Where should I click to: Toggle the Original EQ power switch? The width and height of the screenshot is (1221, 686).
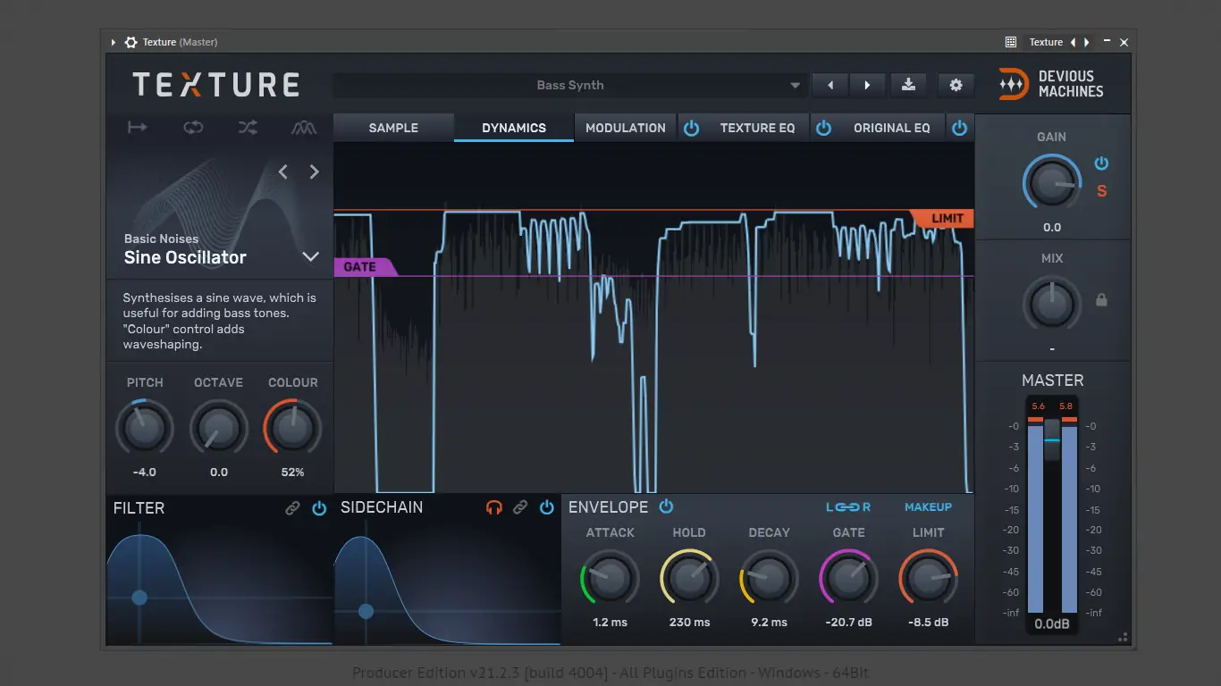coord(959,128)
